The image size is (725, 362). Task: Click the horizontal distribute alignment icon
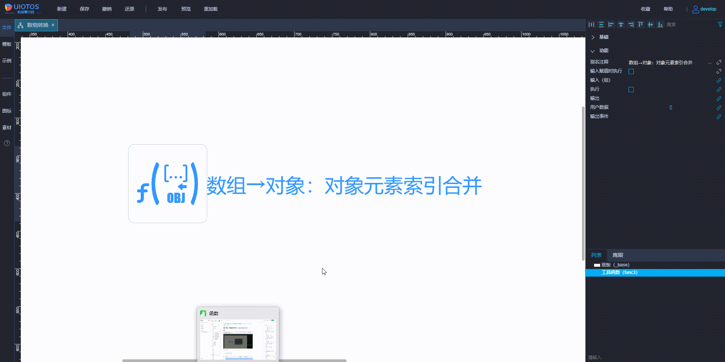click(591, 25)
